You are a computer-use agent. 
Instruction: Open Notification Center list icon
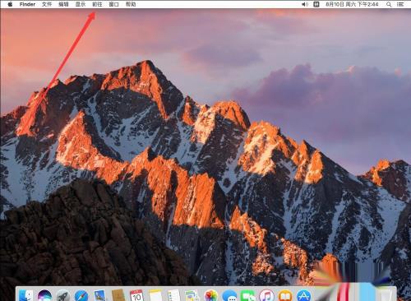(400, 4)
